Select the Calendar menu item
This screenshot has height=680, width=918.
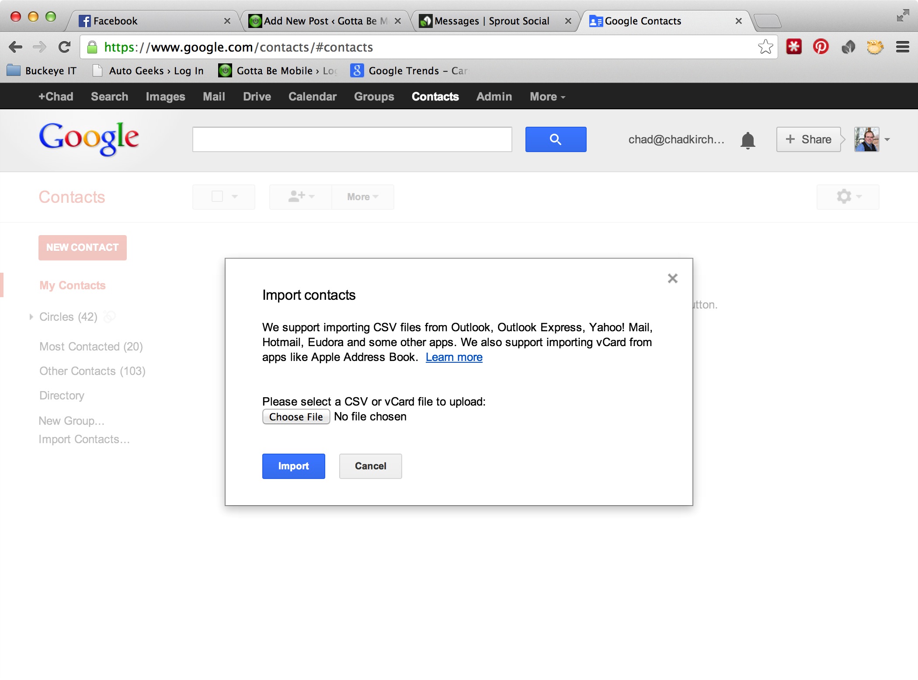click(x=312, y=97)
